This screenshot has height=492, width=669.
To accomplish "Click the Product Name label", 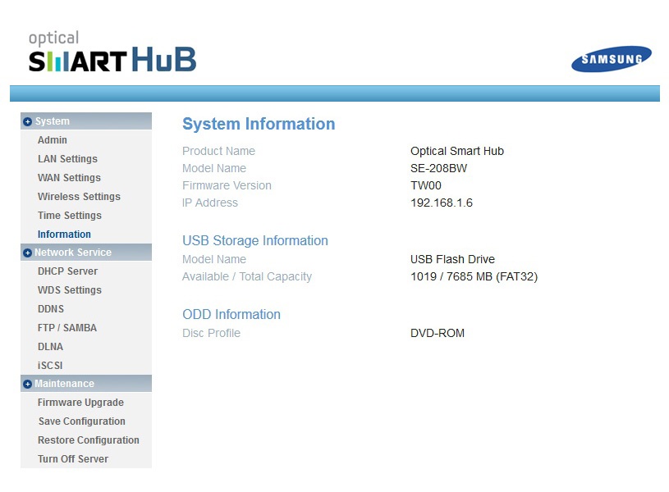I will (218, 151).
